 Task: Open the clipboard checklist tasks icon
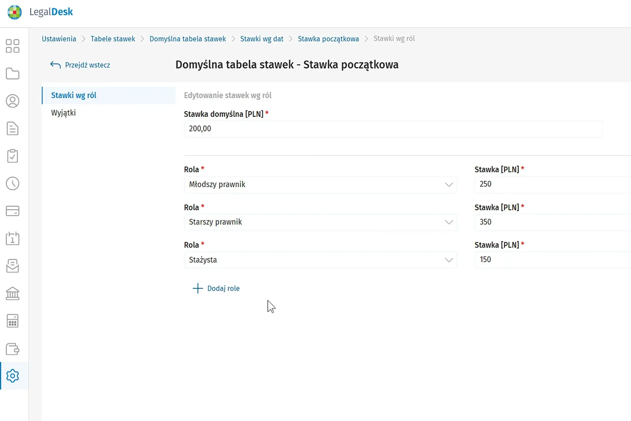[13, 156]
